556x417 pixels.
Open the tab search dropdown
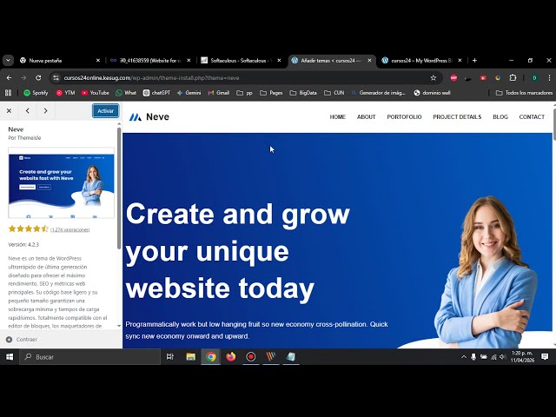pos(8,61)
